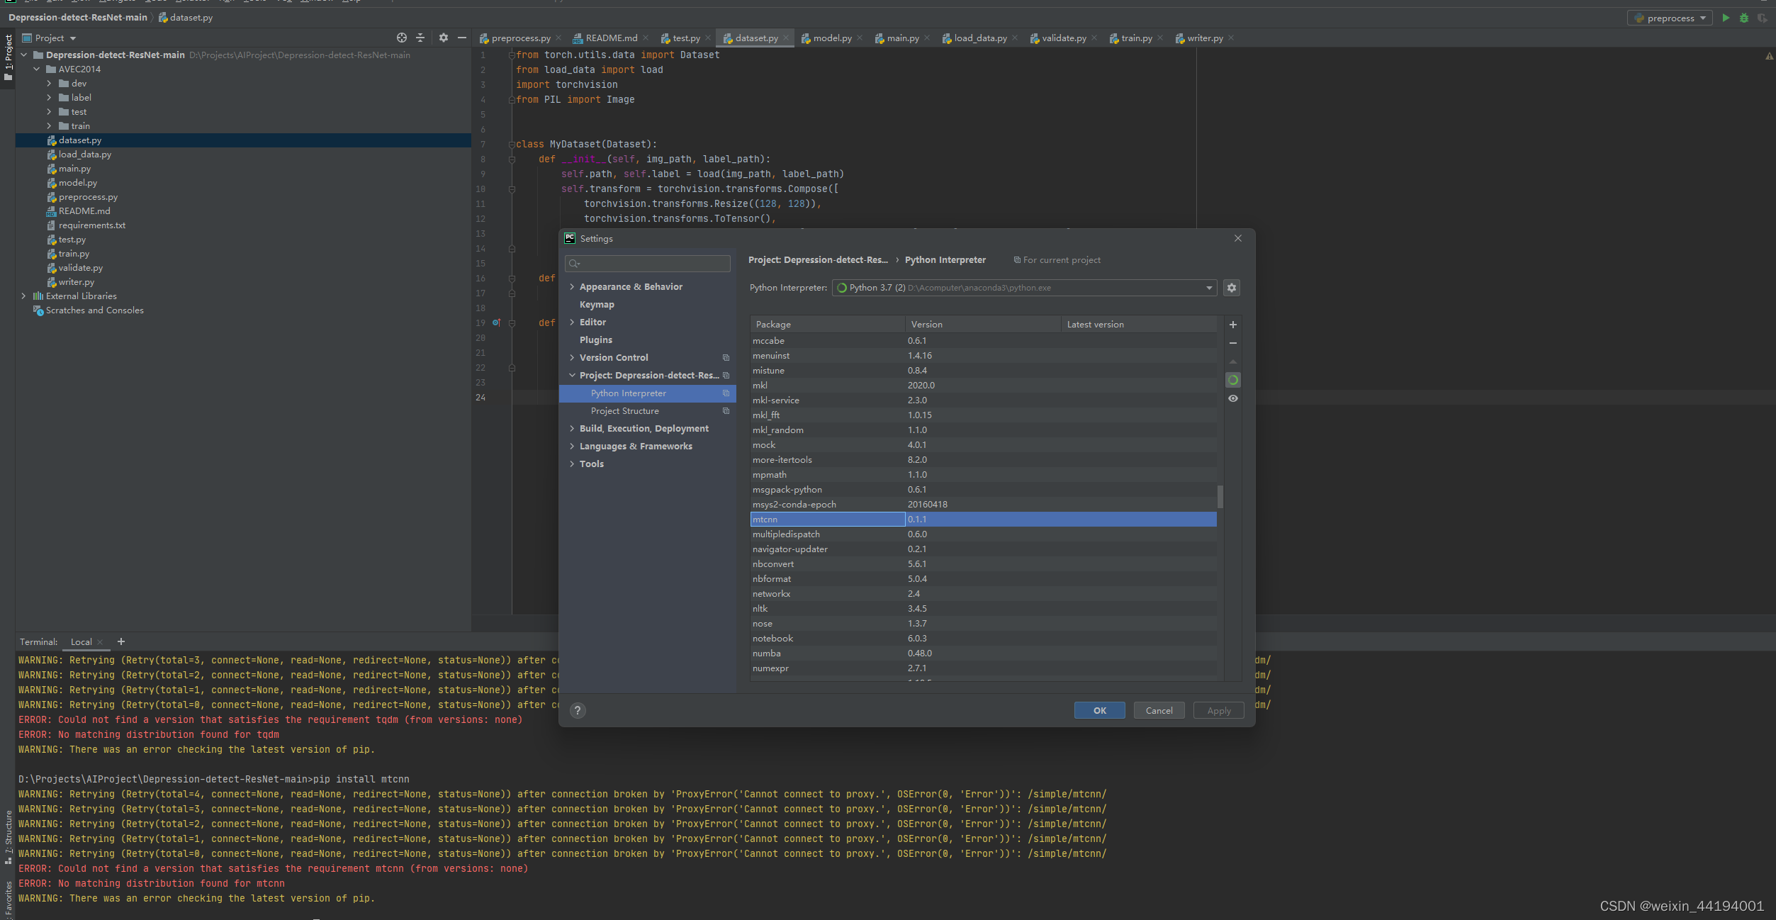Expand the dev folder
The width and height of the screenshot is (1776, 920).
(x=49, y=84)
